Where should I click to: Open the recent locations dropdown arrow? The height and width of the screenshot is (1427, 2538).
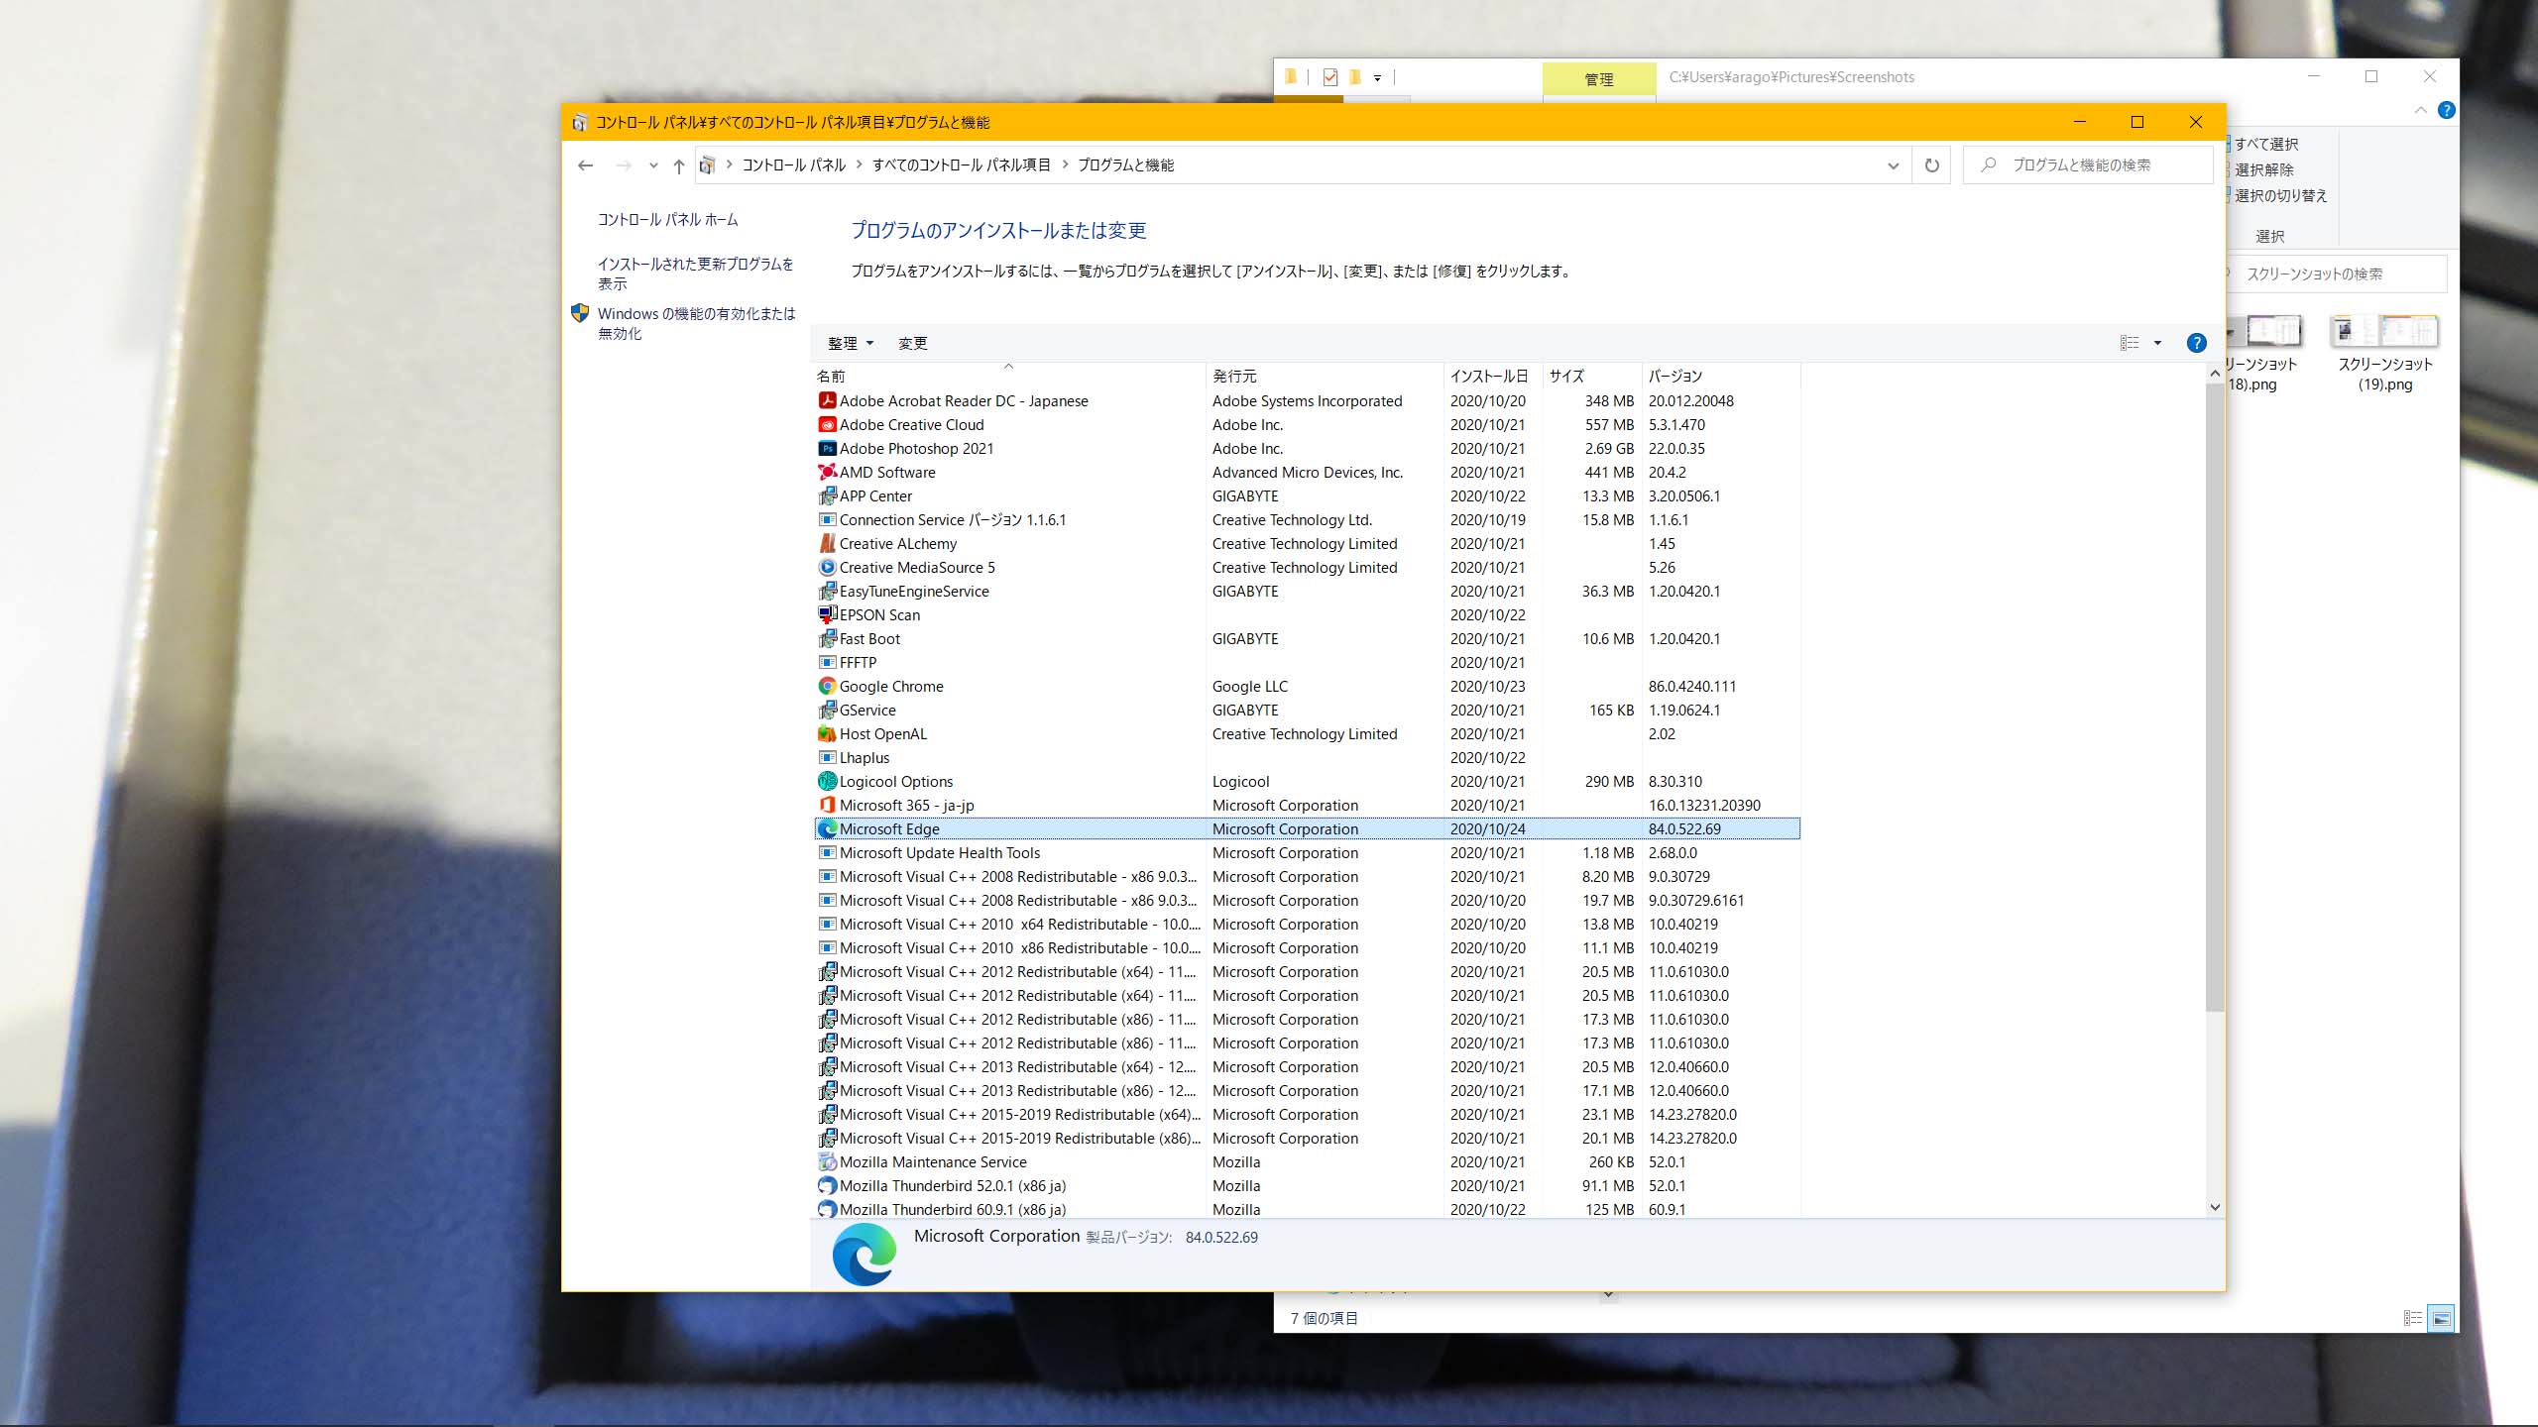click(652, 165)
